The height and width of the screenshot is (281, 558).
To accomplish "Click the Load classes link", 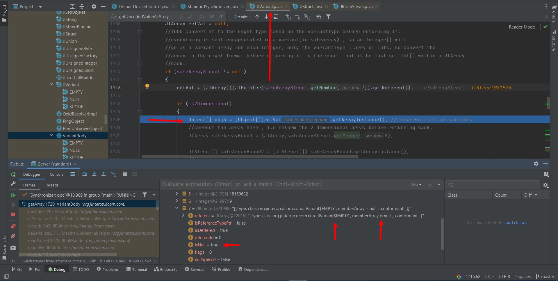I will [x=515, y=223].
